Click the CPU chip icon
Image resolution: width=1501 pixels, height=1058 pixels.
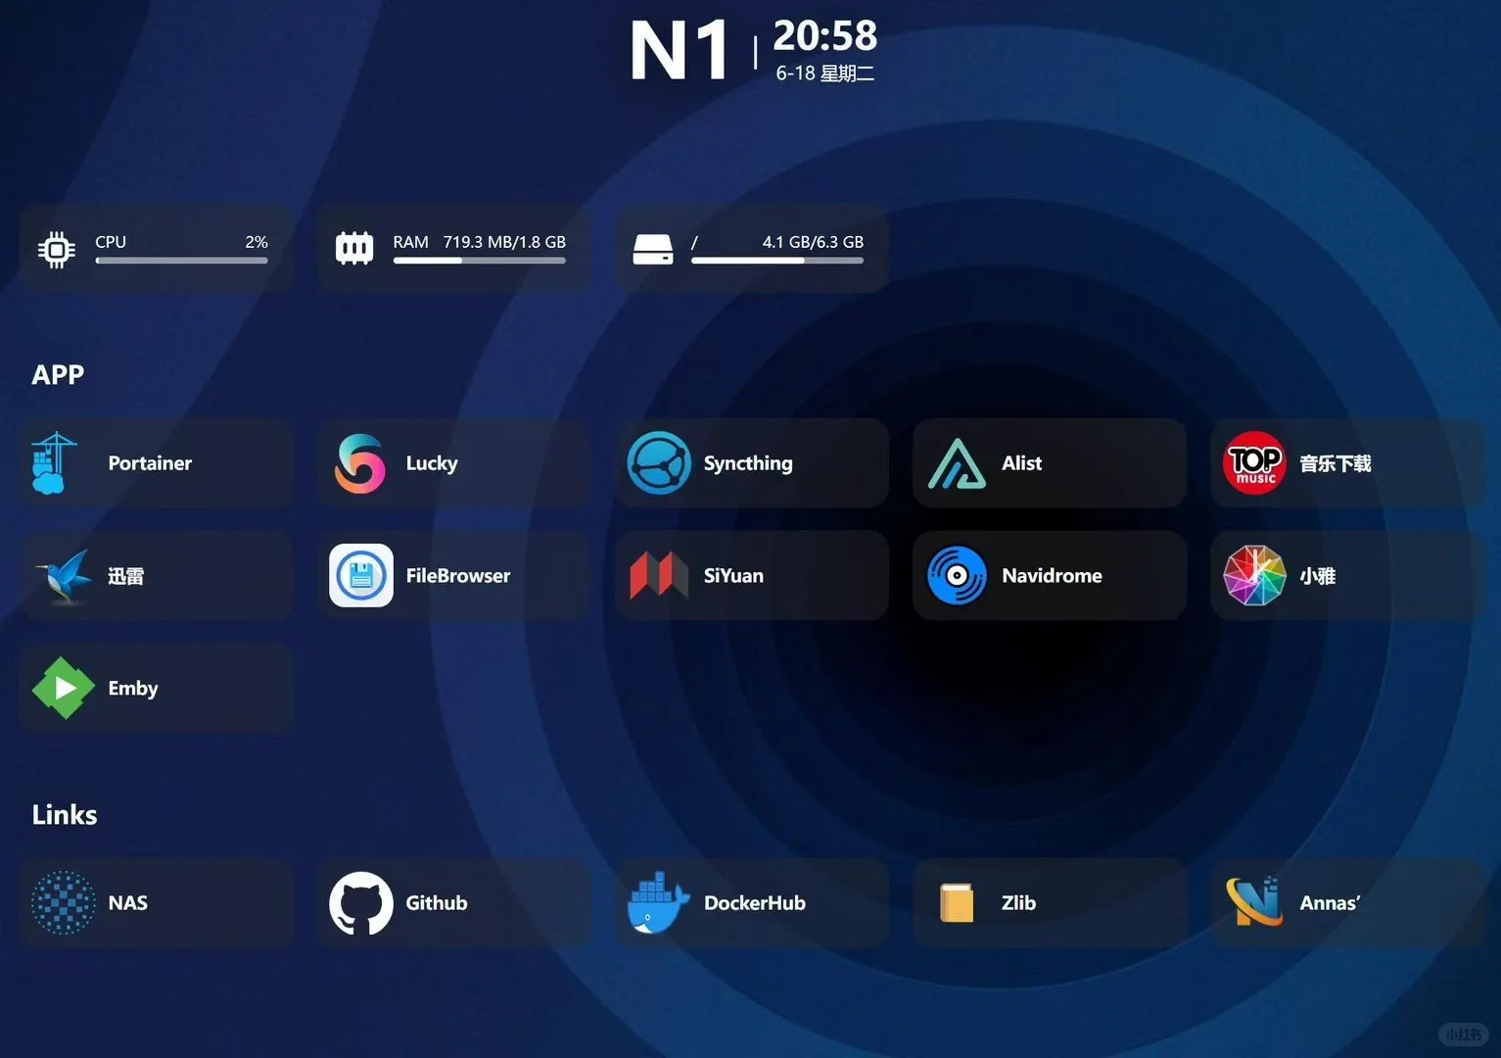coord(57,250)
